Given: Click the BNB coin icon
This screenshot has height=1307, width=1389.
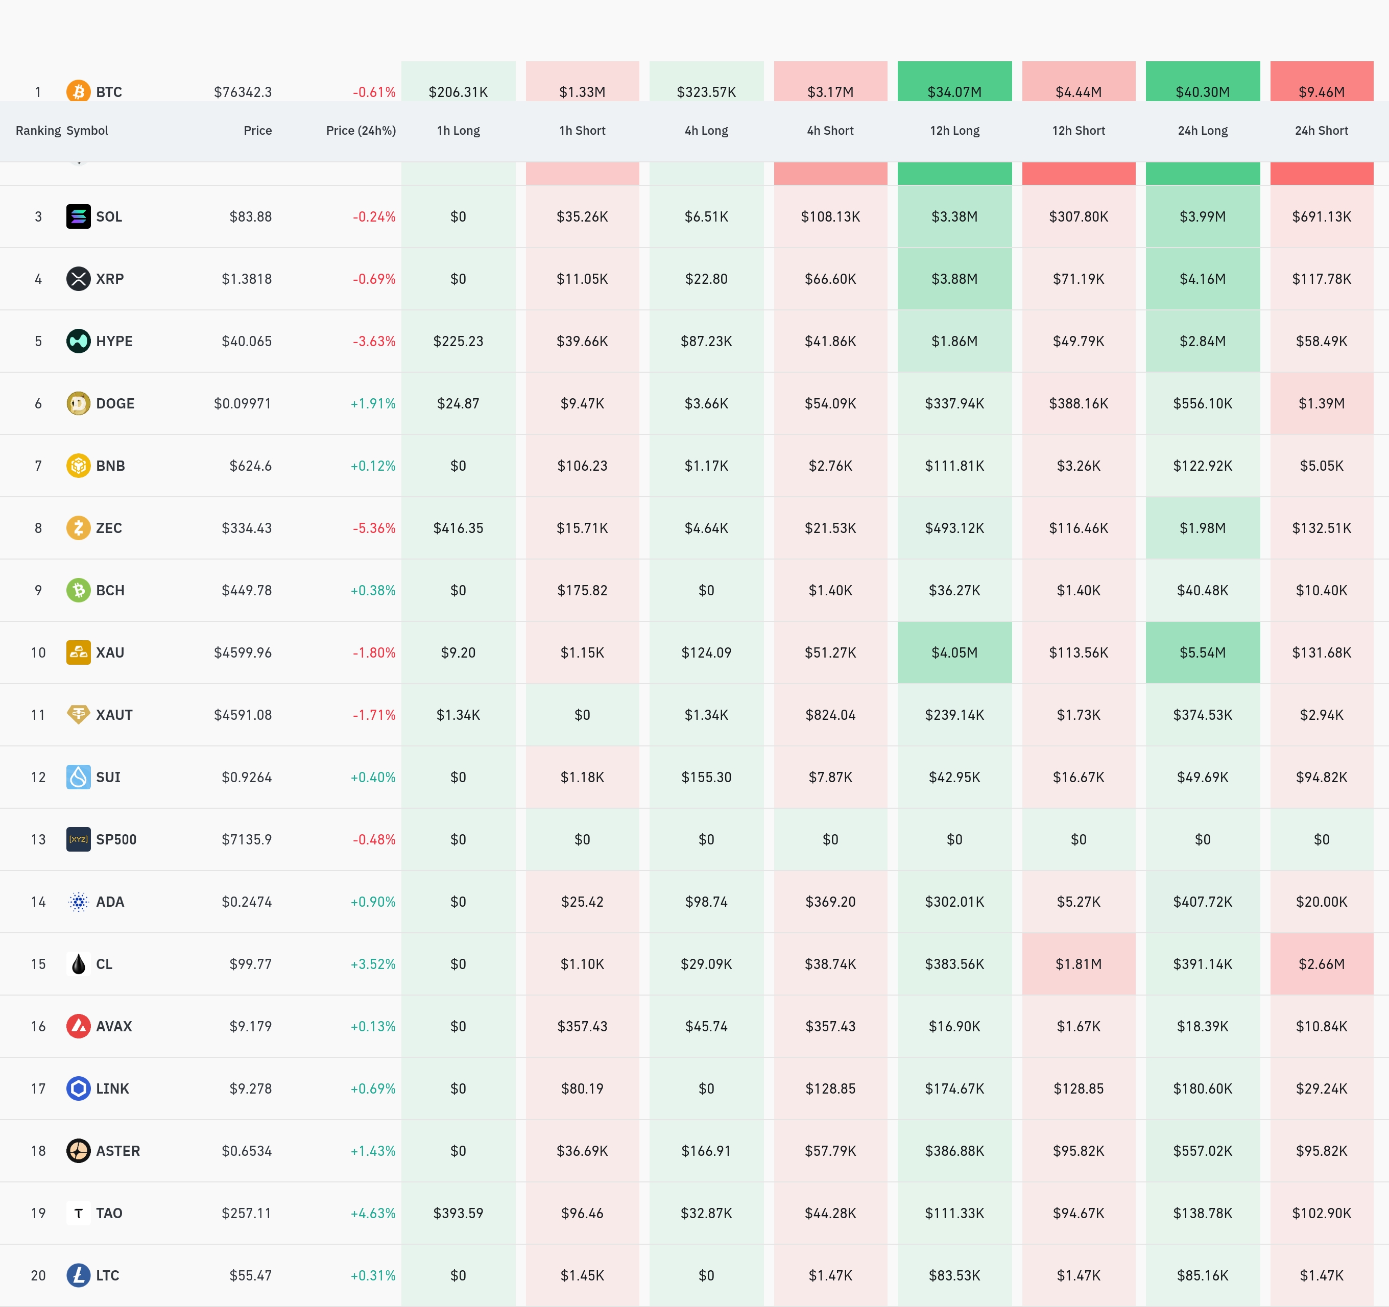Looking at the screenshot, I should tap(78, 465).
